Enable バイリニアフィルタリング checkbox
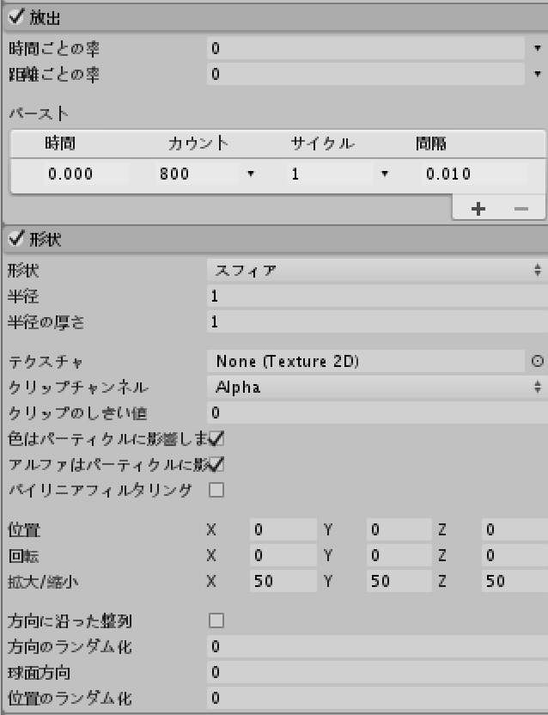Viewport: 548px width, 715px height. [x=216, y=491]
